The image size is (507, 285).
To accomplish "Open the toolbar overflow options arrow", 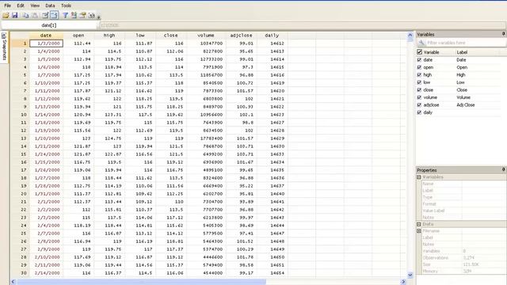I will 99,17.
